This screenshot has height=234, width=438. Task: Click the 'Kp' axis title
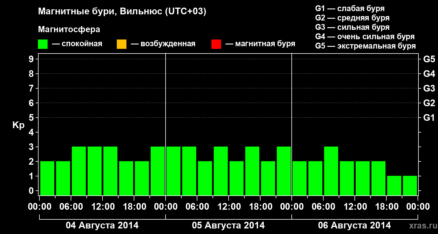tap(18, 125)
